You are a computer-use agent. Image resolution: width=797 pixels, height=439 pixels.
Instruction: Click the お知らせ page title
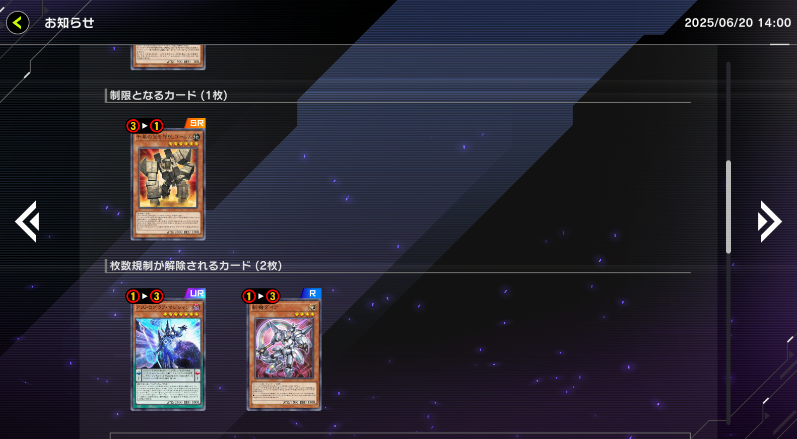point(70,23)
